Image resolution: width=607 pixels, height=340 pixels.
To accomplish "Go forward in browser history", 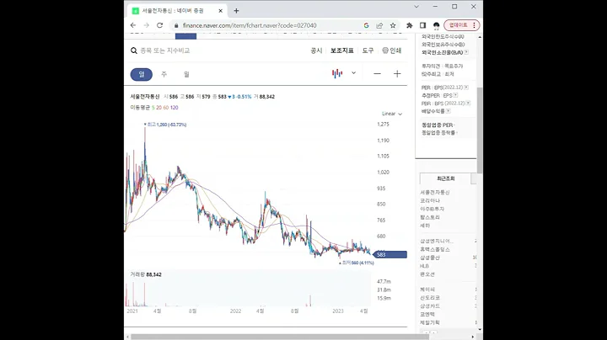I will click(147, 25).
